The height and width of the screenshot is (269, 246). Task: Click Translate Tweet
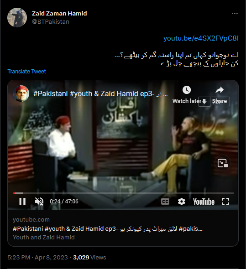tap(27, 72)
